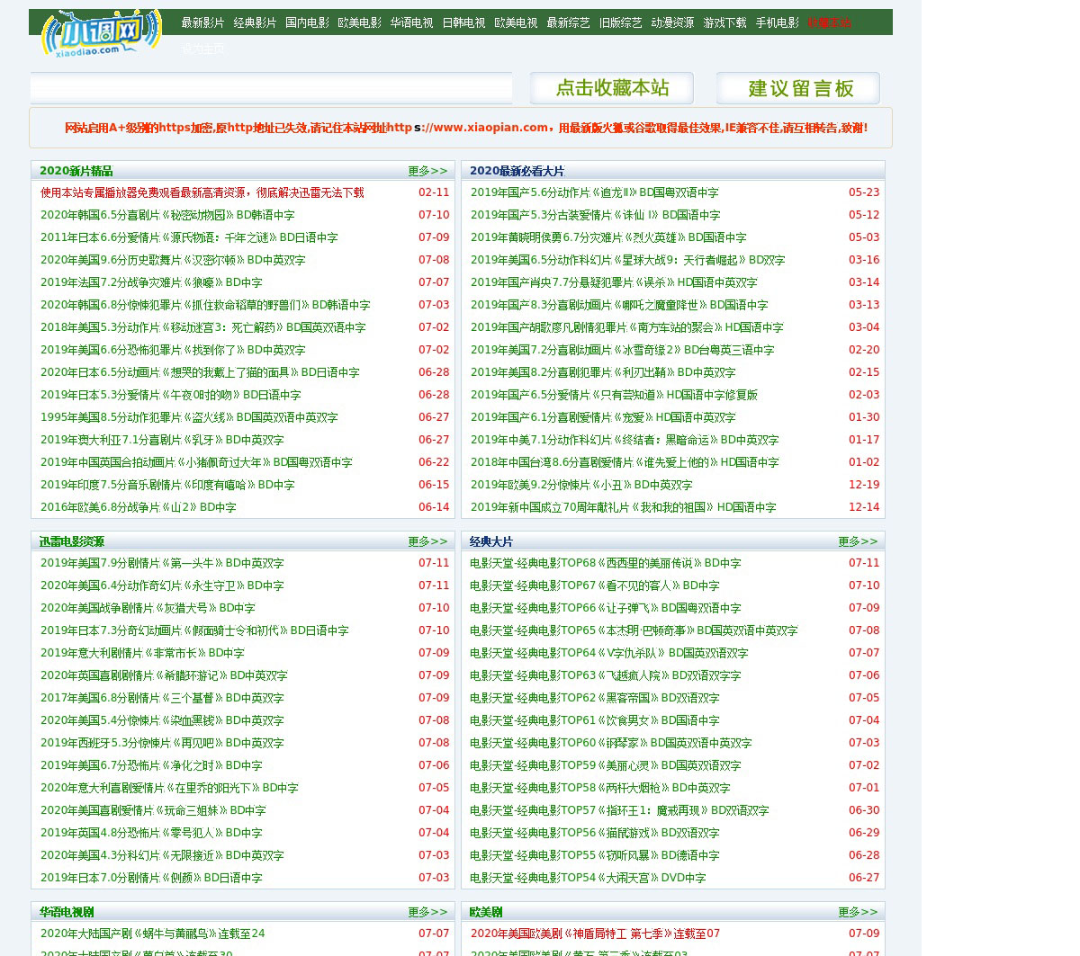Open the 《秘密动物园》 Korean comedy link
The image size is (1080, 956).
point(167,215)
